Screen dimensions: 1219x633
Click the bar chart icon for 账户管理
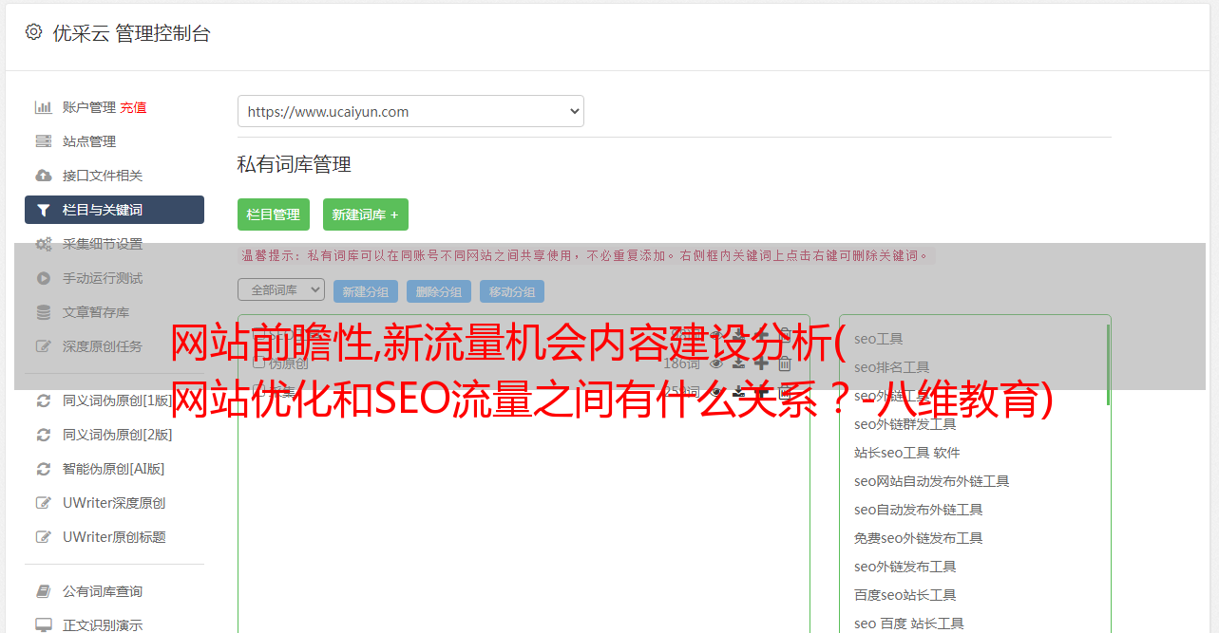[44, 107]
